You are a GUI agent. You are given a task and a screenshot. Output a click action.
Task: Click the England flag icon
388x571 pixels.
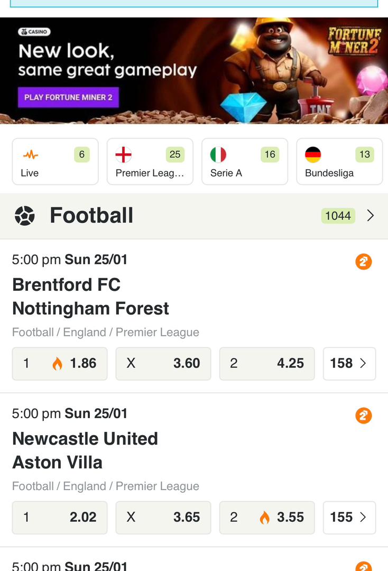[123, 155]
